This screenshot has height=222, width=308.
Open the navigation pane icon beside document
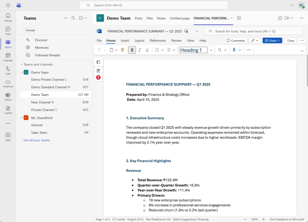pos(98,62)
